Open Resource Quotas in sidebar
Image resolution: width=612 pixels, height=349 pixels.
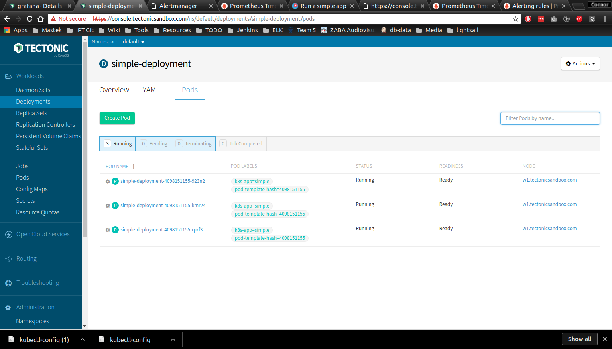(x=38, y=212)
